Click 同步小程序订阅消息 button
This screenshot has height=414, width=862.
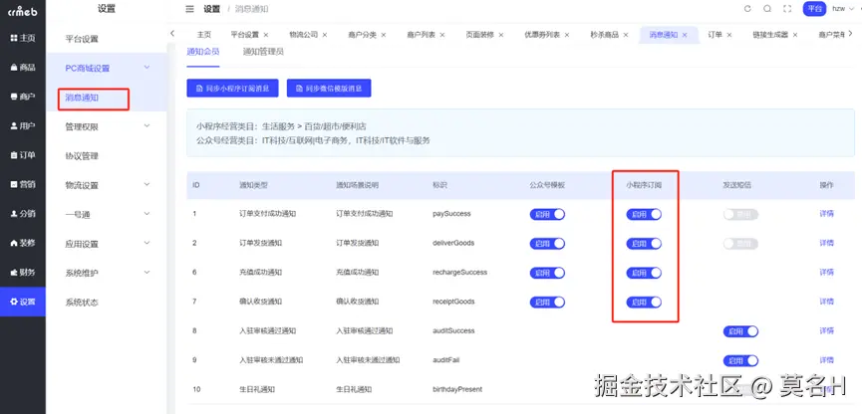tap(232, 88)
